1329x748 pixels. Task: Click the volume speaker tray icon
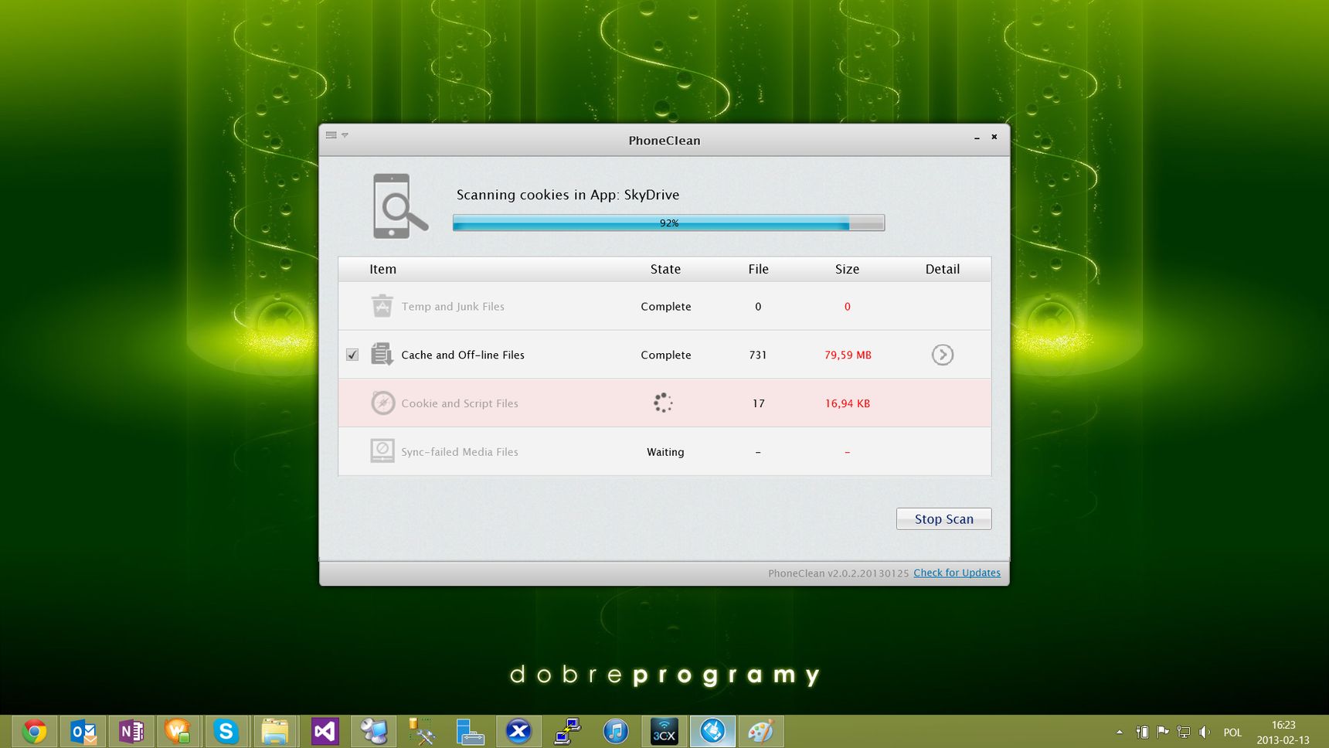(1205, 732)
